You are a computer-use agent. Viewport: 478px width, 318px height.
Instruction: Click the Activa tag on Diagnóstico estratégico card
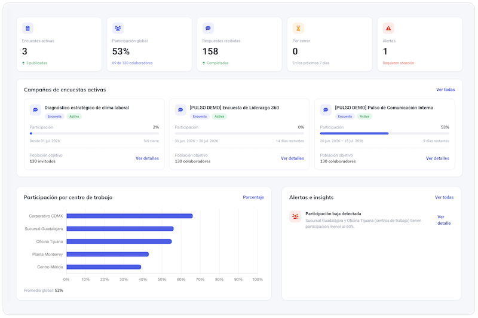(x=74, y=117)
